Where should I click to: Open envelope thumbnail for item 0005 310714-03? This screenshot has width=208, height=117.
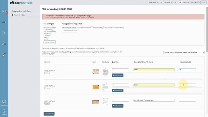coord(96,71)
